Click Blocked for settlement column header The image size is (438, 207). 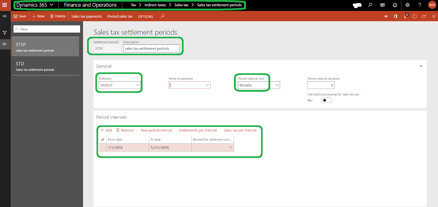213,139
